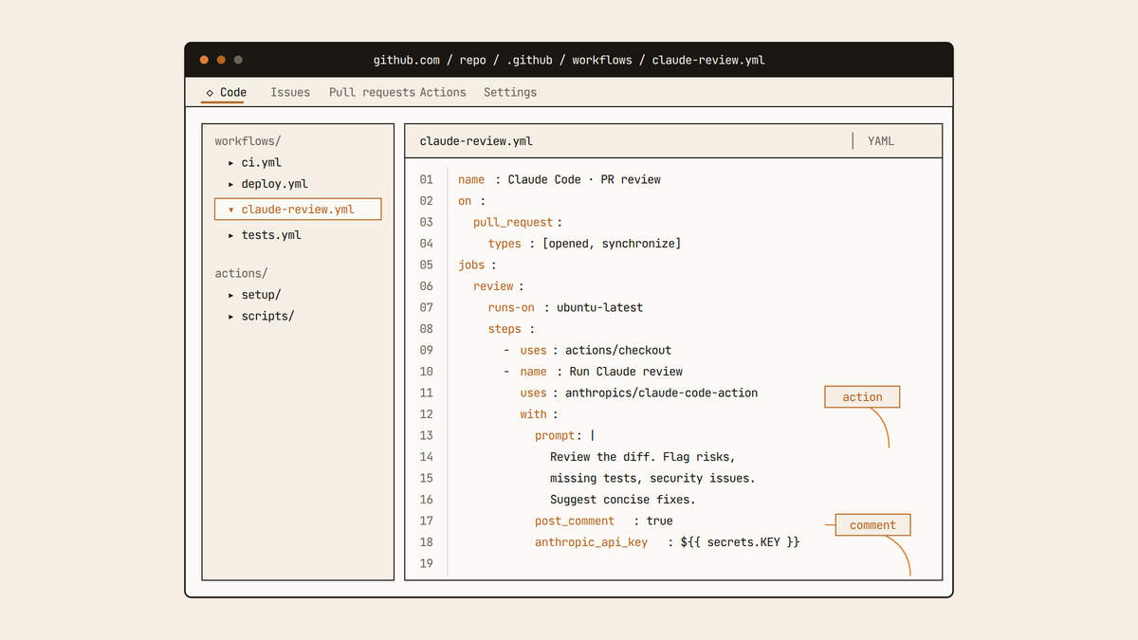Click the 'review' key on line 06
Viewport: 1138px width, 640px height.
[x=493, y=286]
